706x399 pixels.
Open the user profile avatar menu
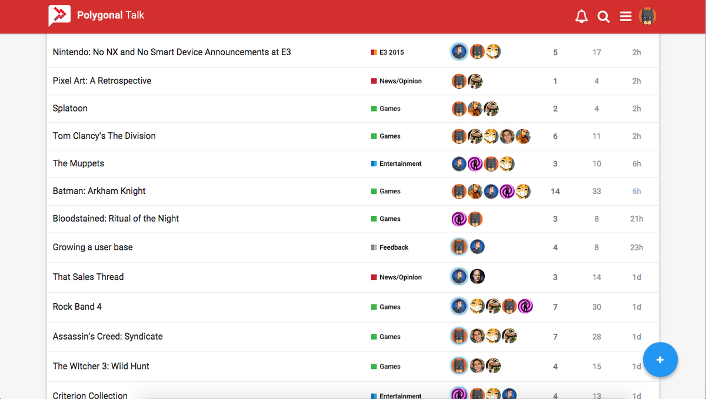647,16
